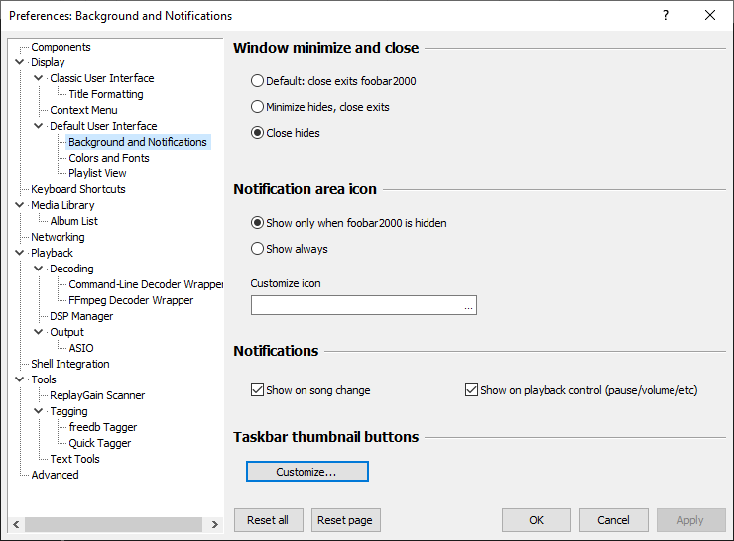Open Shell Integration preferences
The image size is (734, 541).
tap(70, 364)
